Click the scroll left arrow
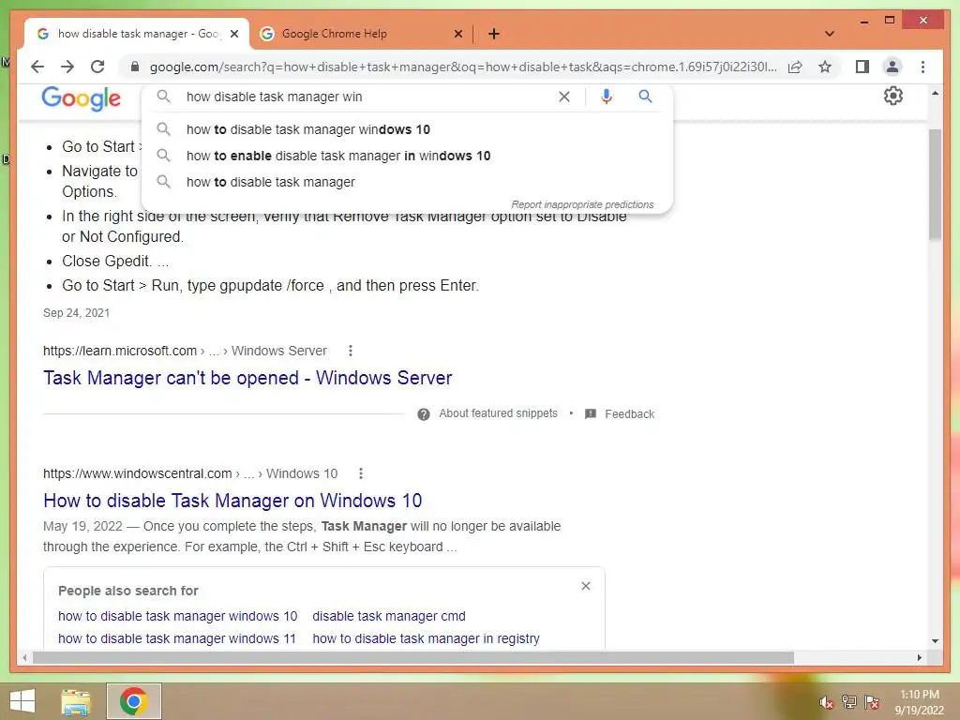The height and width of the screenshot is (720, 960). coord(24,657)
